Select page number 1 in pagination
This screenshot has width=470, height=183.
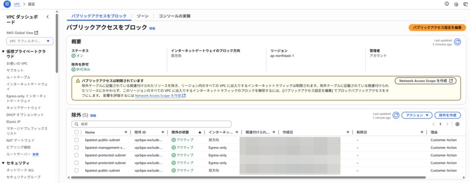tap(440, 124)
